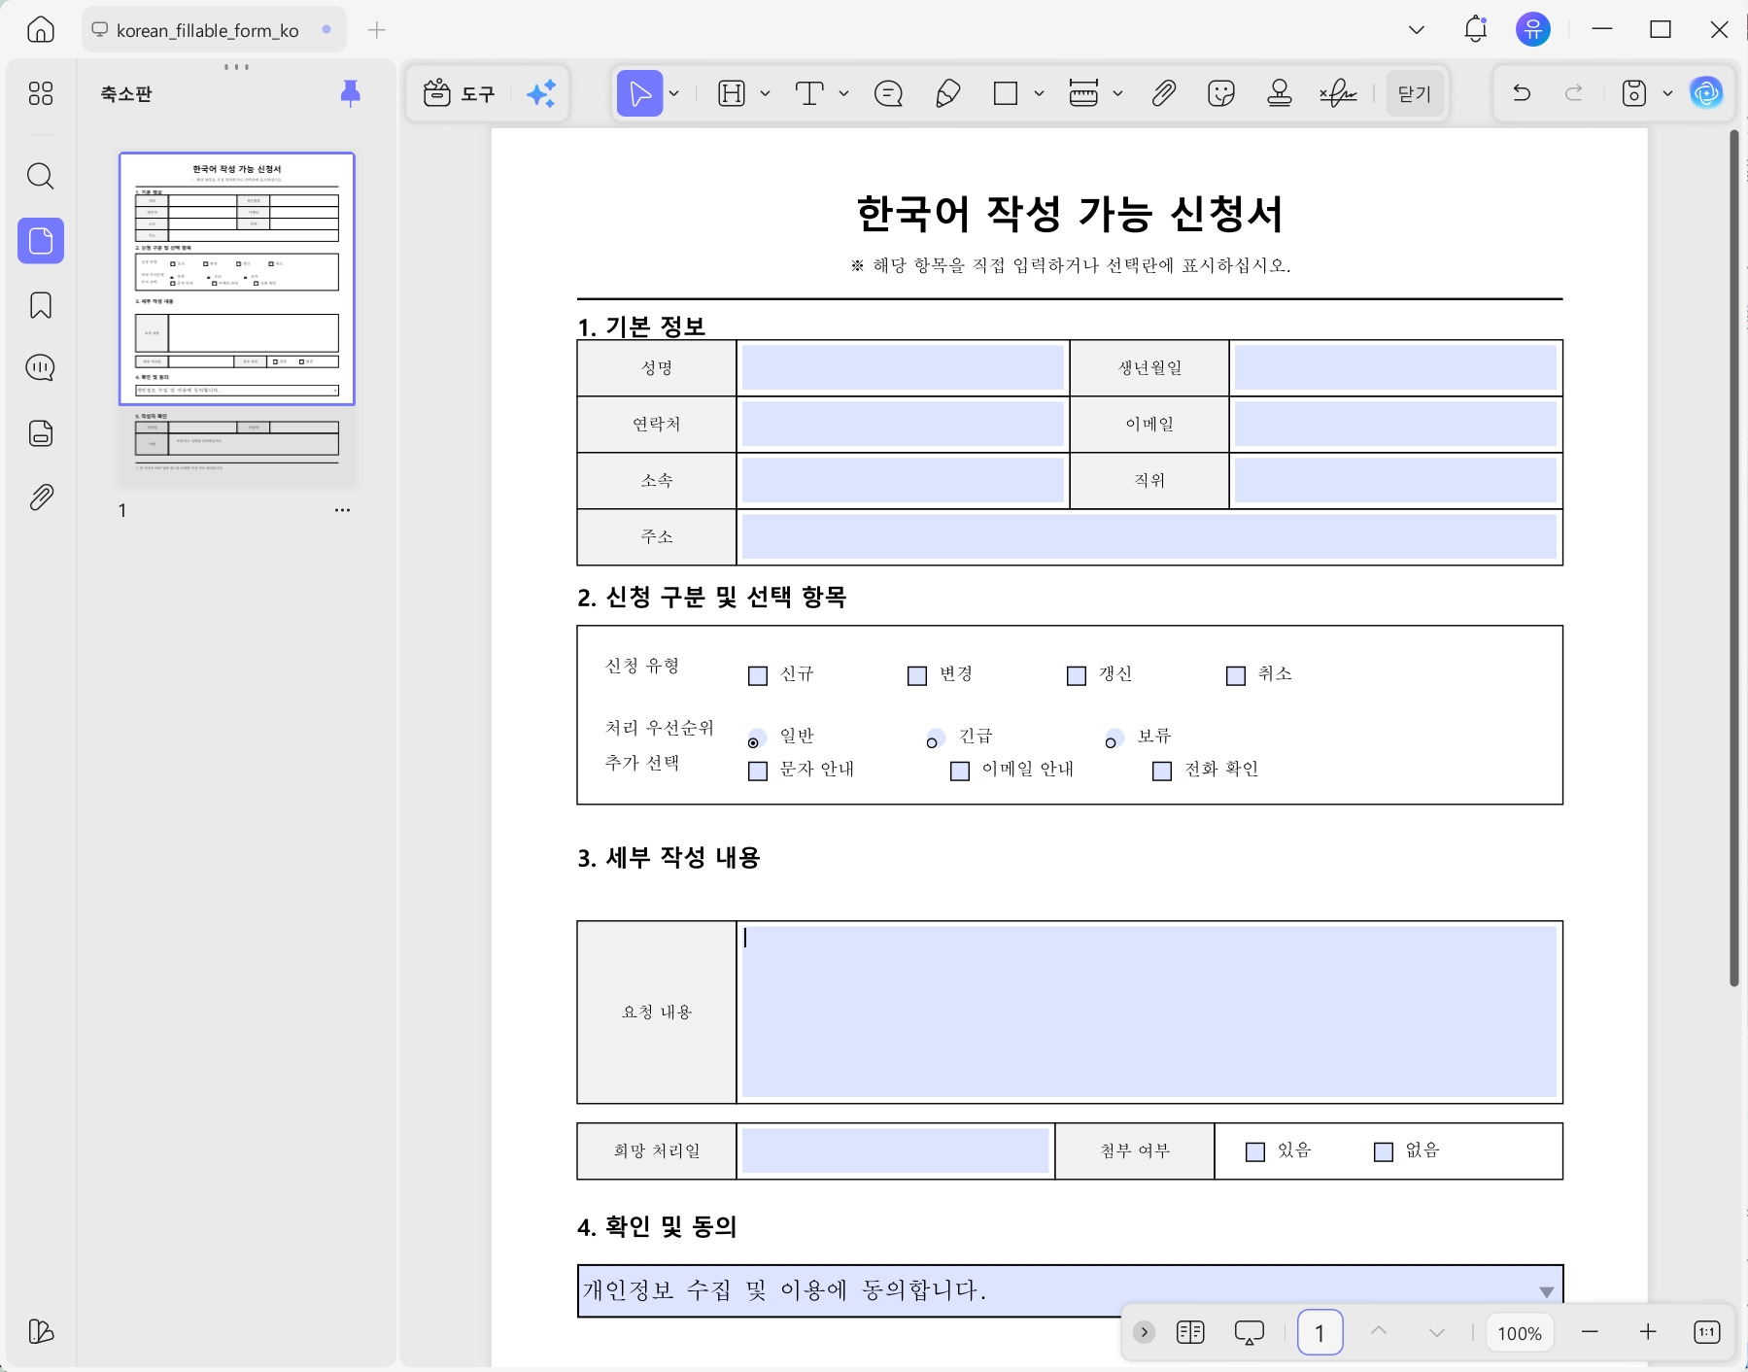1748x1372 pixels.
Task: Check the 문자 안내 checkbox
Action: 758,771
